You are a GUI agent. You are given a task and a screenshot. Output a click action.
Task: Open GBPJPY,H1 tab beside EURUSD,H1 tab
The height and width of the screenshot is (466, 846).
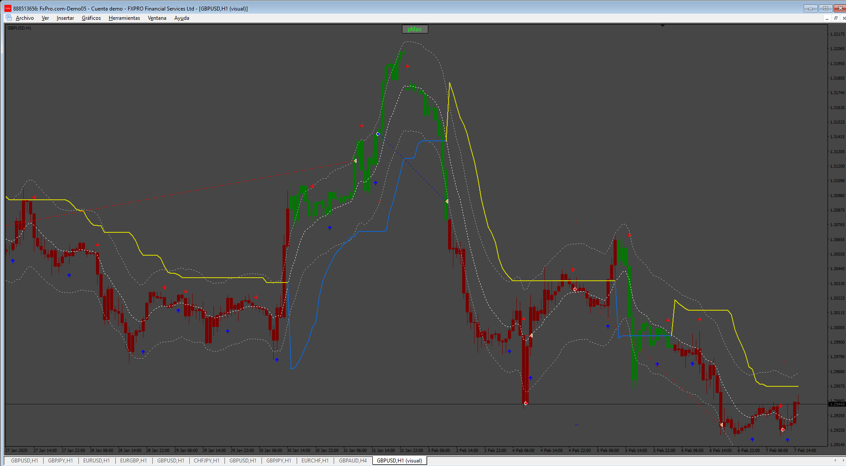(x=60, y=461)
